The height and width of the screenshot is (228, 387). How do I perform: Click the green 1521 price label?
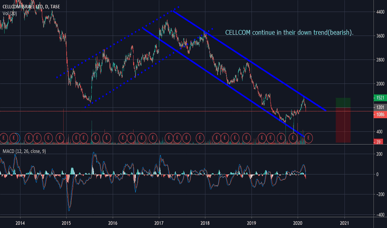380,98
